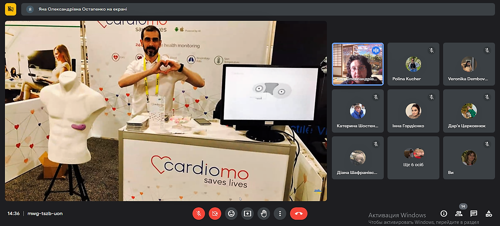Image resolution: width=500 pixels, height=226 pixels.
Task: Leave the call with the red button
Action: click(299, 214)
